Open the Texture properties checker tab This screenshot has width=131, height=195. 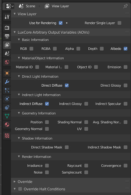7,136
